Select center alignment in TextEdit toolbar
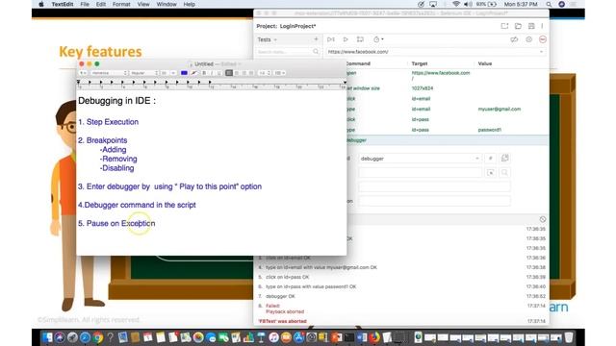The image size is (616, 346). pos(237,73)
